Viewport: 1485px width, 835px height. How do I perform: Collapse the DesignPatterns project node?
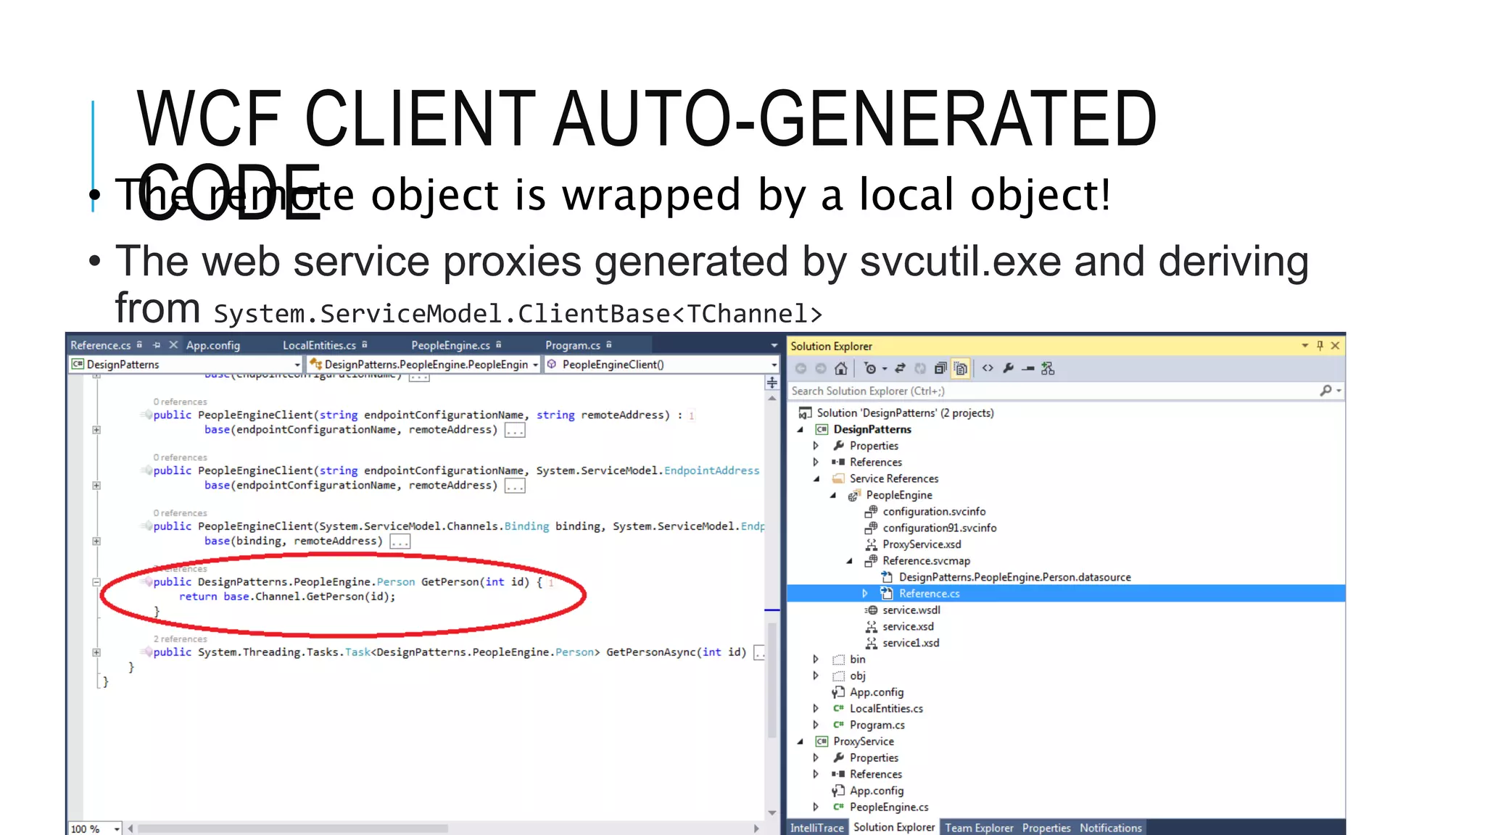[x=801, y=429]
